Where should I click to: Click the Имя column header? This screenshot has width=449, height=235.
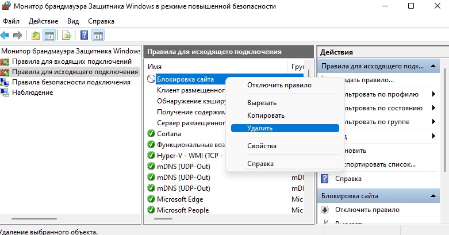[217, 67]
